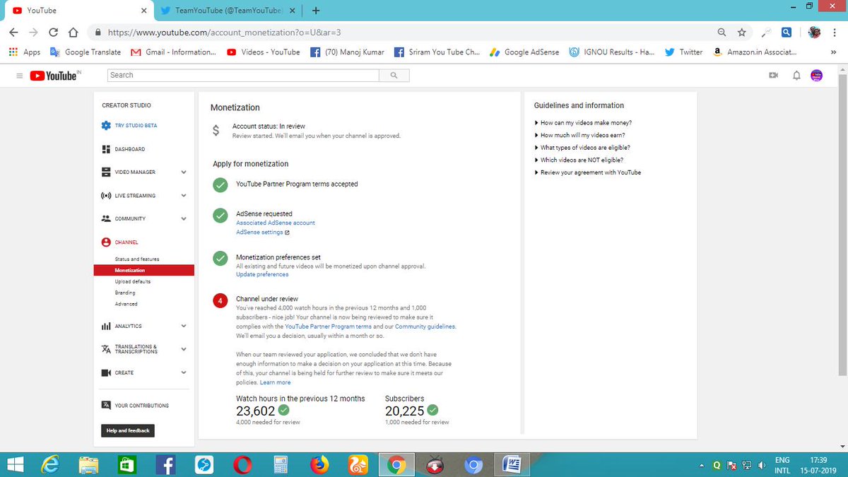Expand the Create section
The image size is (848, 477).
click(184, 372)
